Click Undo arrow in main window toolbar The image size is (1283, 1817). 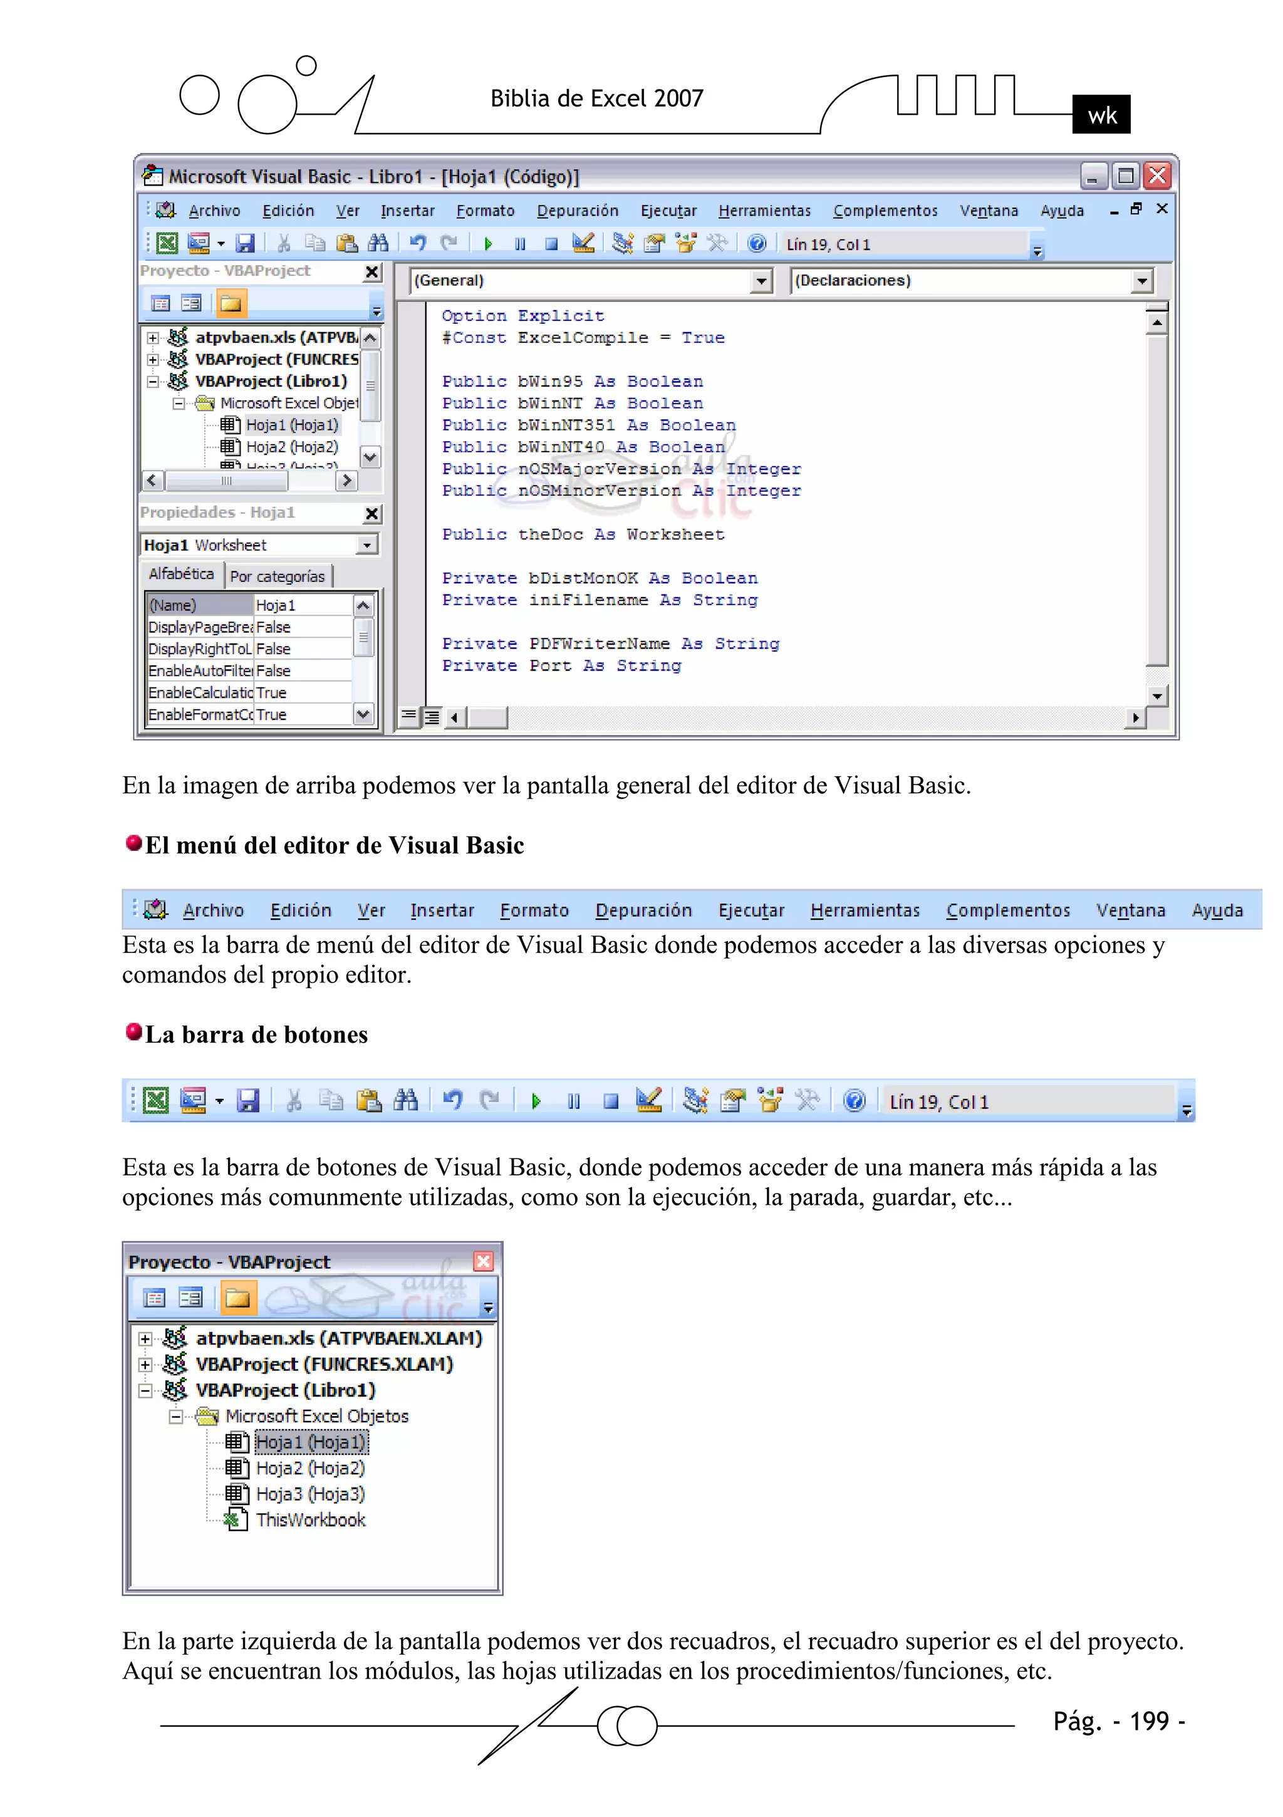pos(418,243)
